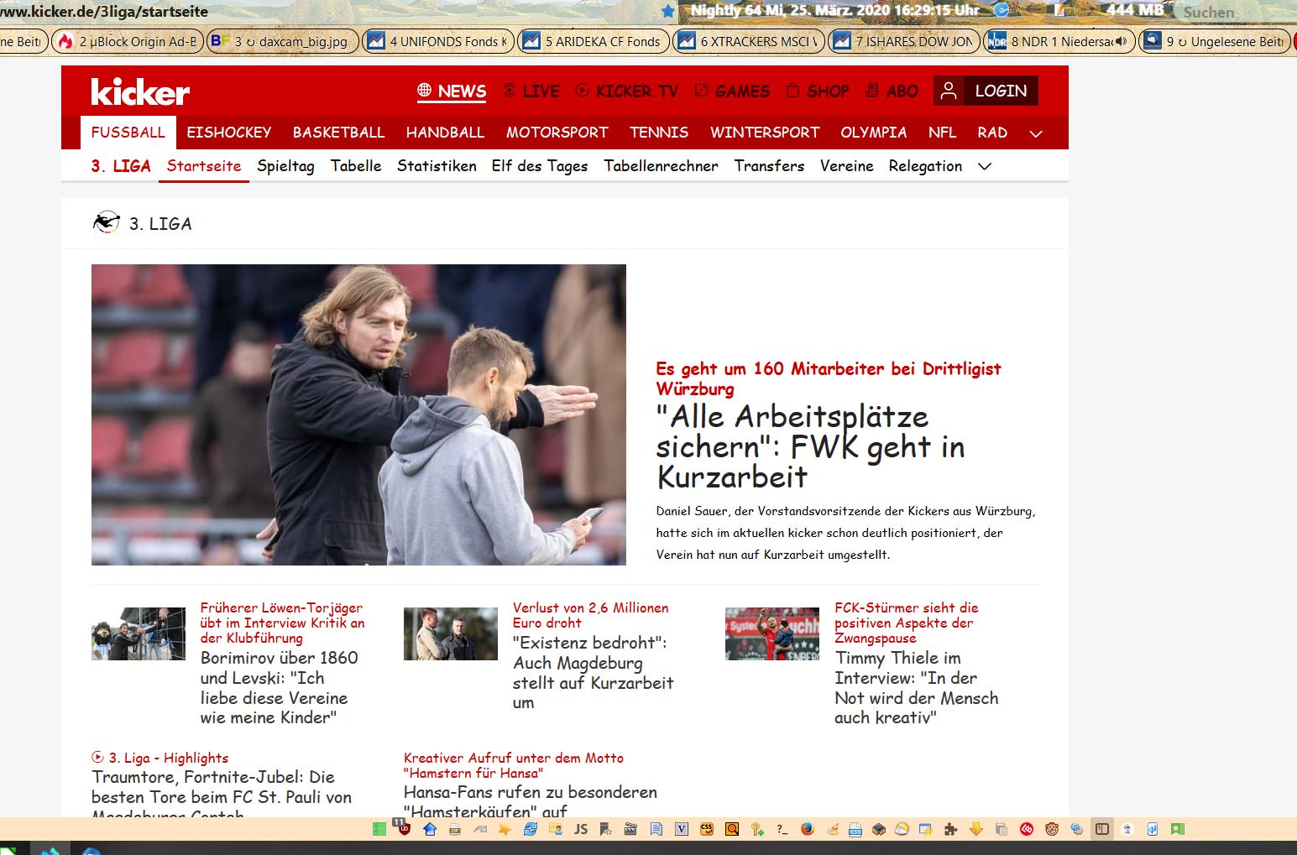Select the TENNIS sport tab
Screen dimensions: 1297x855
click(659, 133)
